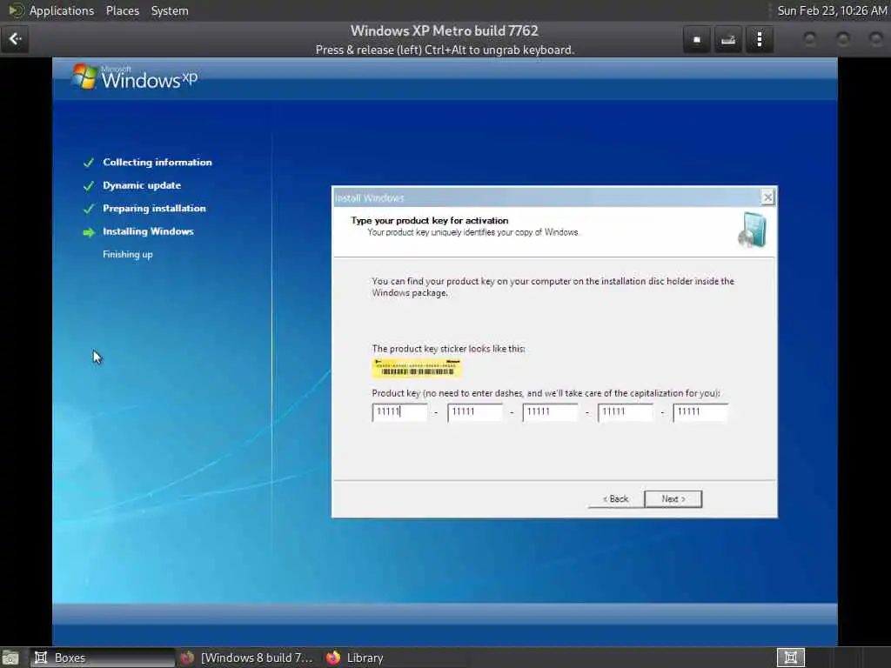891x668 pixels.
Task: Open the three-dot menu in Boxes toolbar
Action: pos(759,39)
